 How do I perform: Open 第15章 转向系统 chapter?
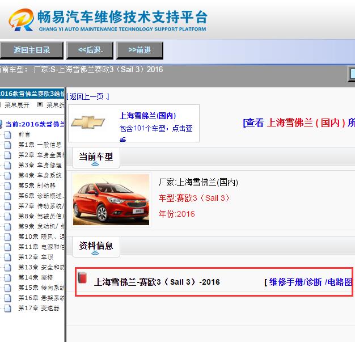(x=41, y=288)
